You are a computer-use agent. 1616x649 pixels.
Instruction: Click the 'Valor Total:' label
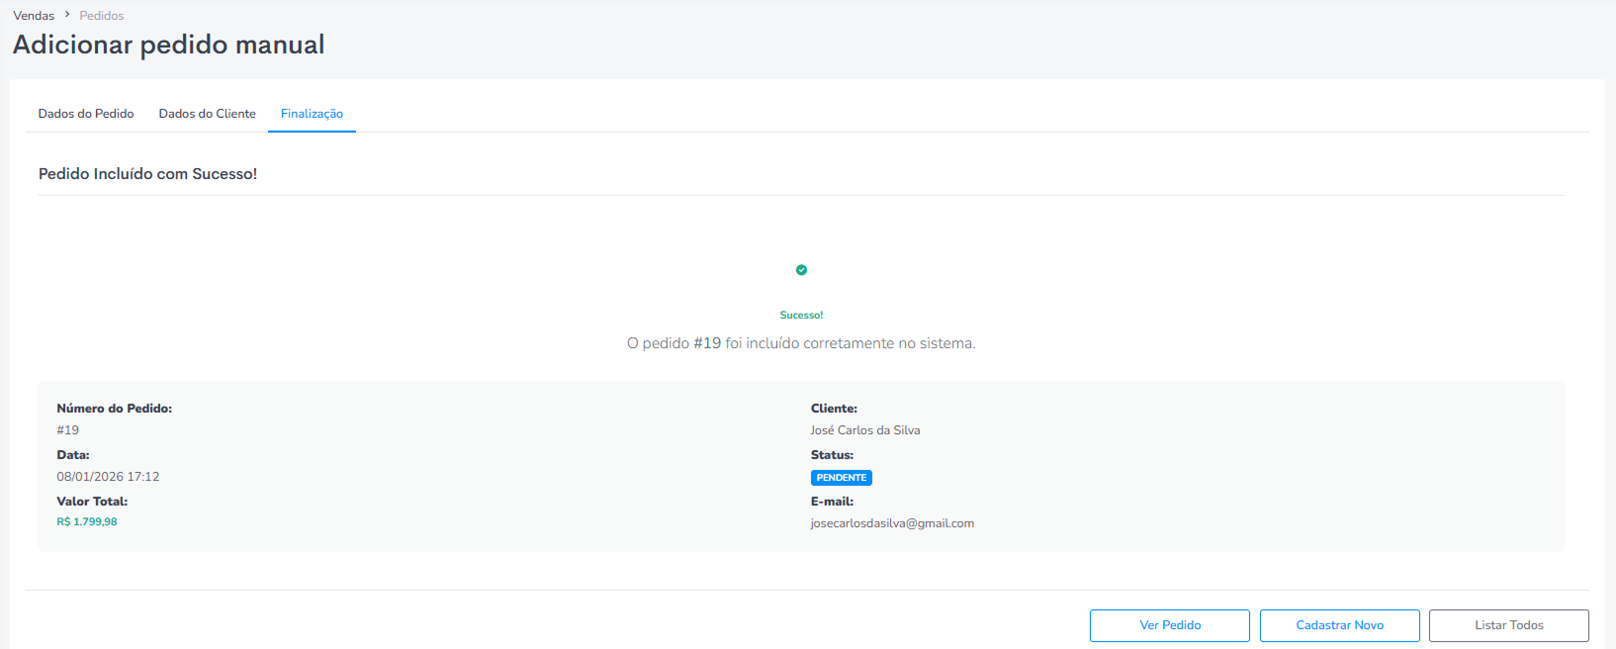pyautogui.click(x=92, y=502)
